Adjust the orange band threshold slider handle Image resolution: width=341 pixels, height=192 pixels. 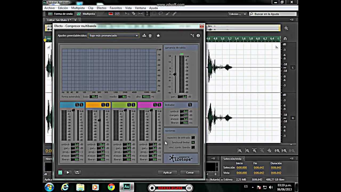tap(99, 120)
